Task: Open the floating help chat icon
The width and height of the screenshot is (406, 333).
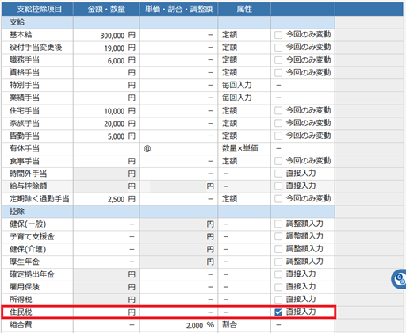Action: tap(399, 279)
